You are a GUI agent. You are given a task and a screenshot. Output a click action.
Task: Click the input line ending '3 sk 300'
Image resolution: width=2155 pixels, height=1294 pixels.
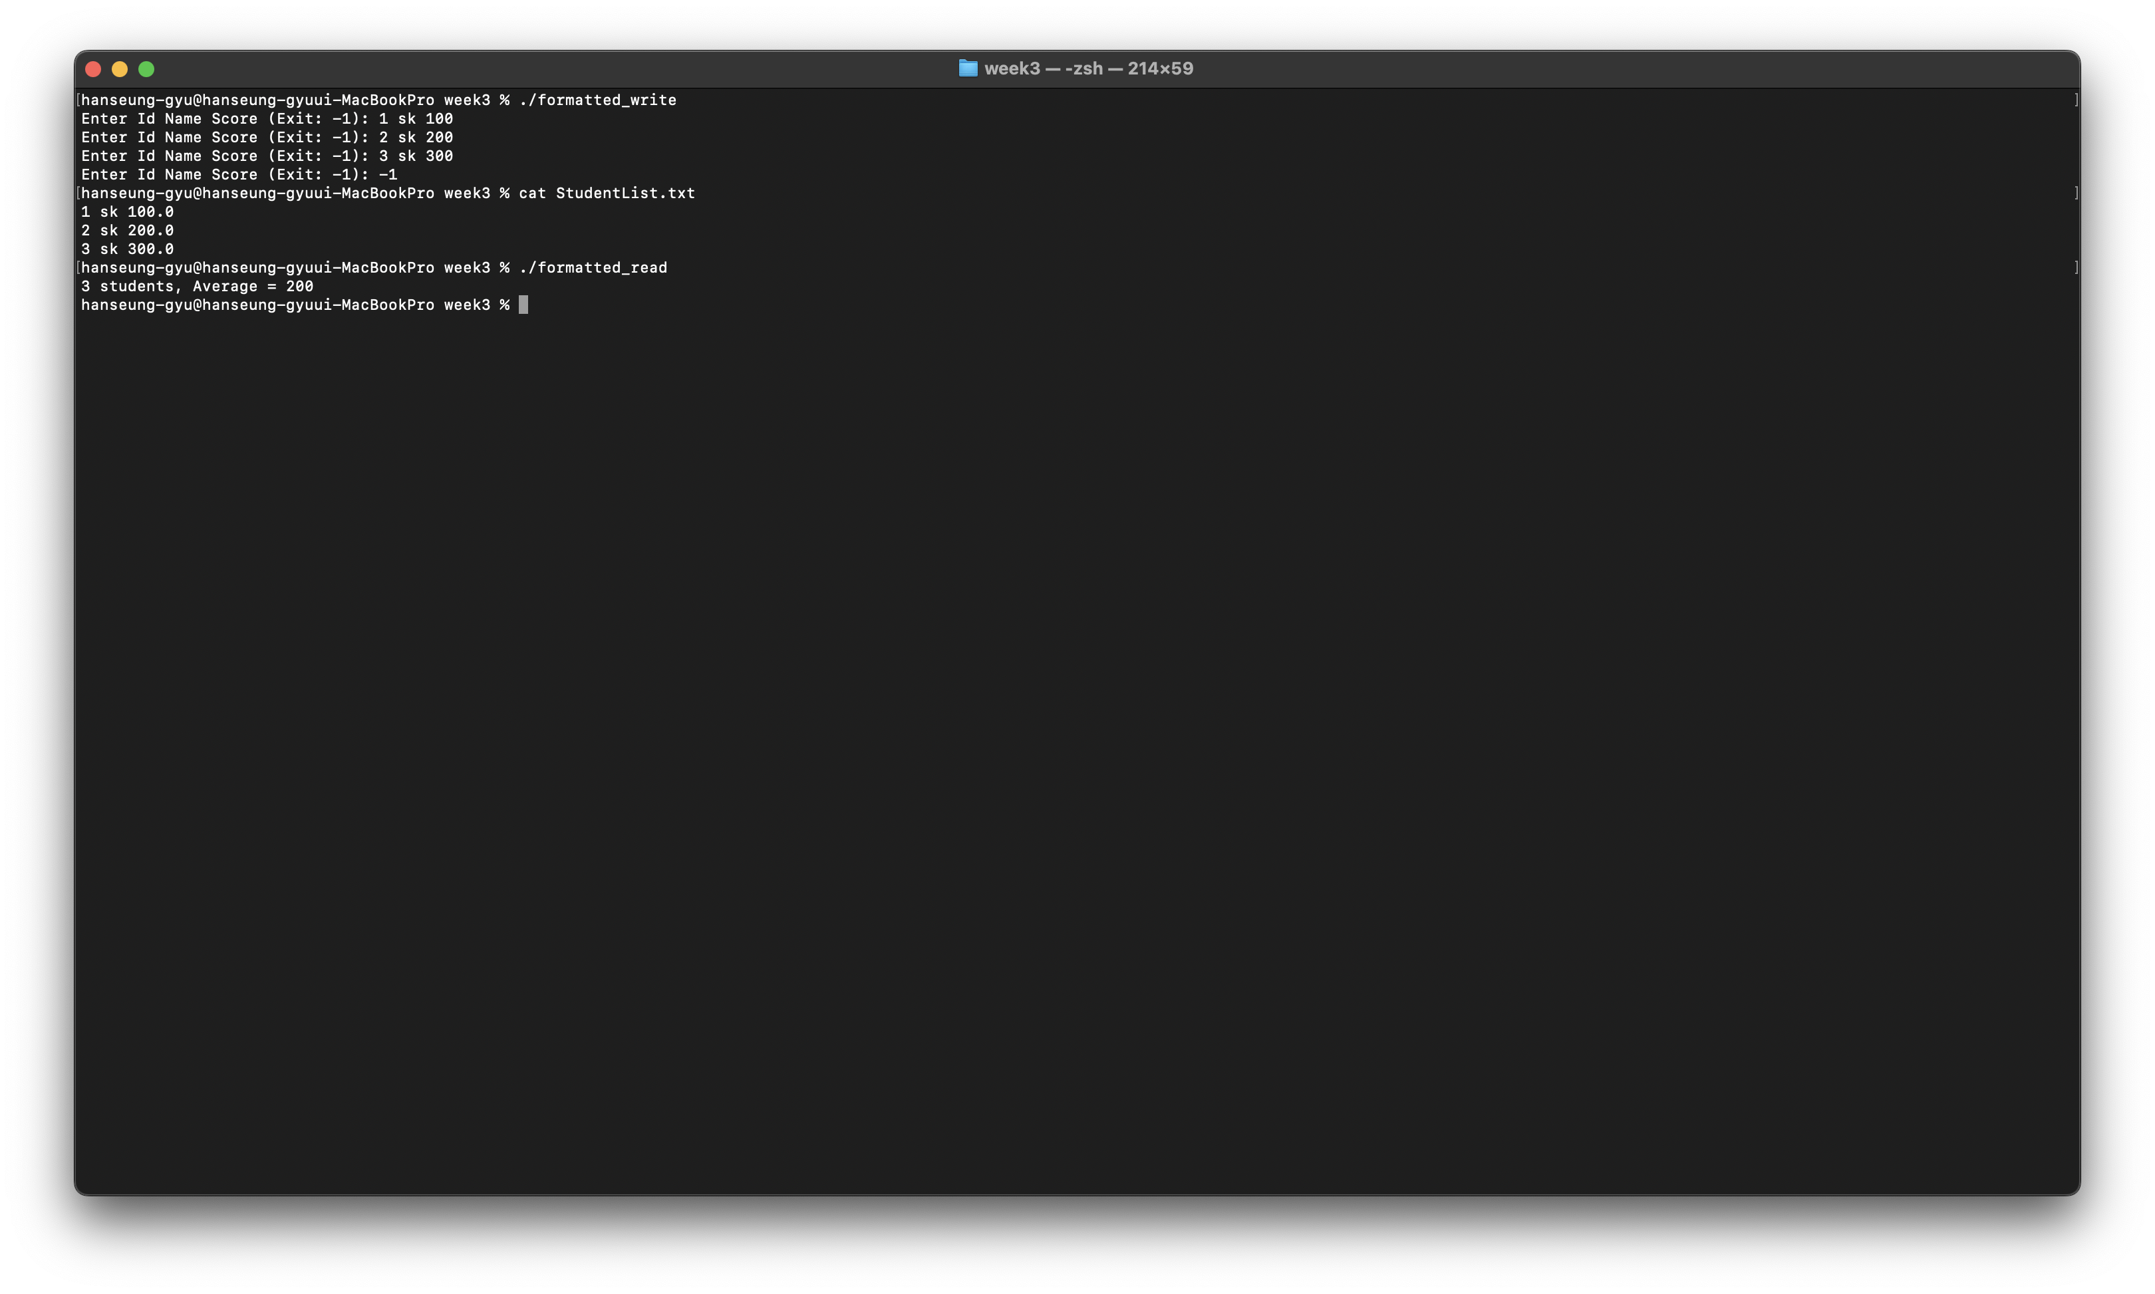click(267, 156)
